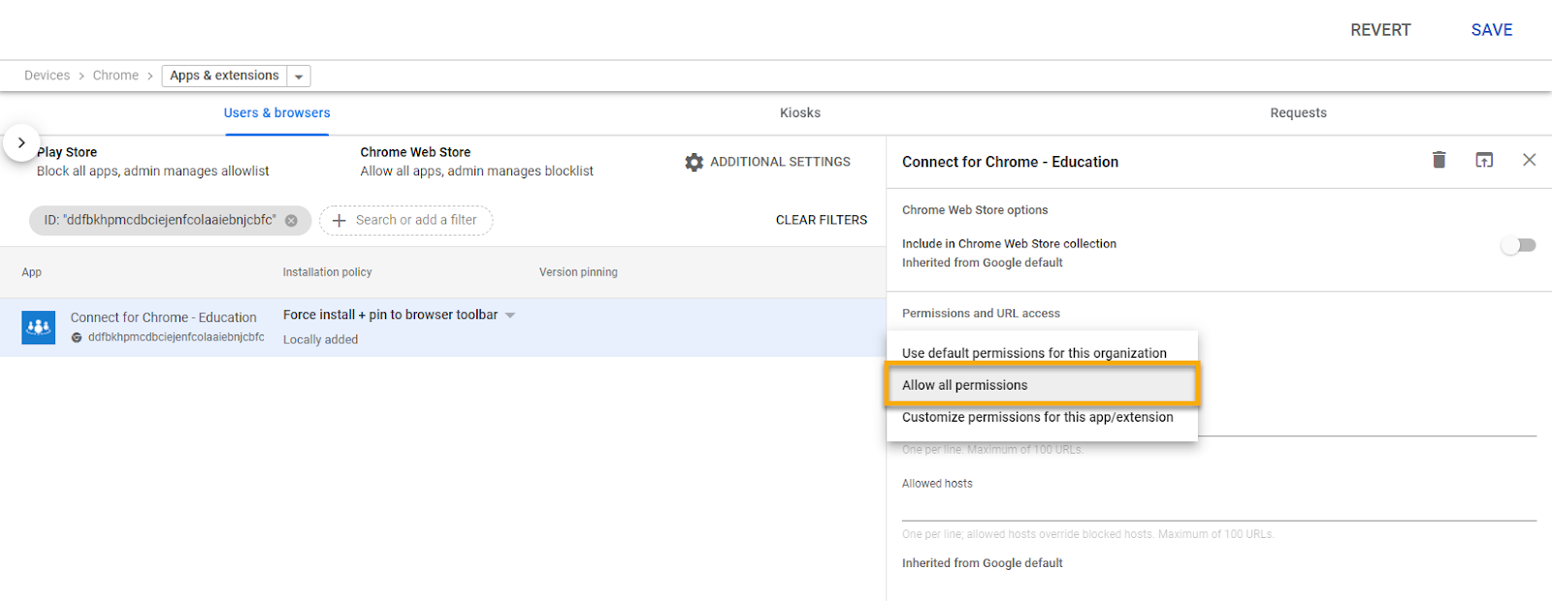Click the plus icon in filter search
This screenshot has height=601, width=1552.
(339, 220)
